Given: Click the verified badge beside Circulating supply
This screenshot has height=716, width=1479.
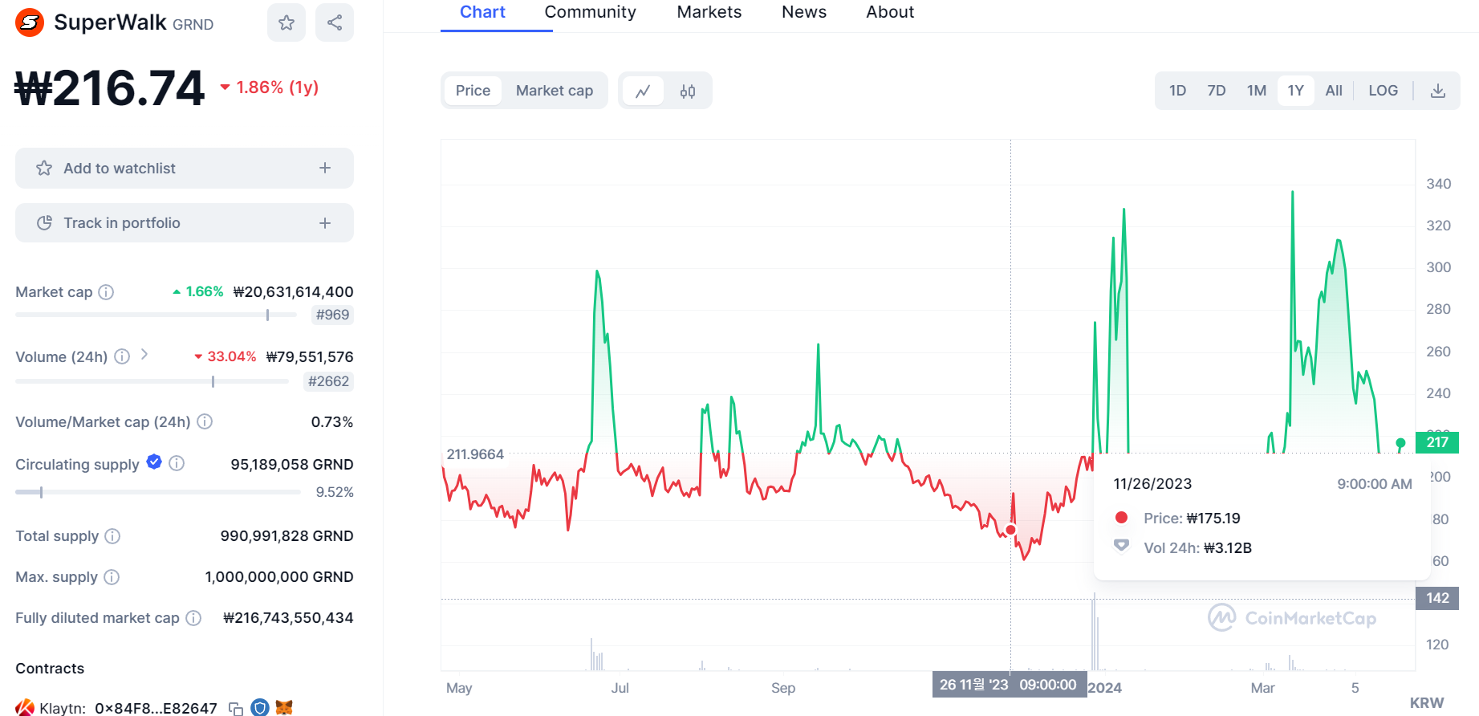Looking at the screenshot, I should point(154,462).
